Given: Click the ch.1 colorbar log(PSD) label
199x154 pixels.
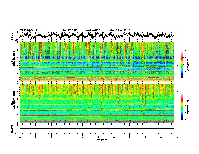Looking at the screenshot, I should (188, 66).
